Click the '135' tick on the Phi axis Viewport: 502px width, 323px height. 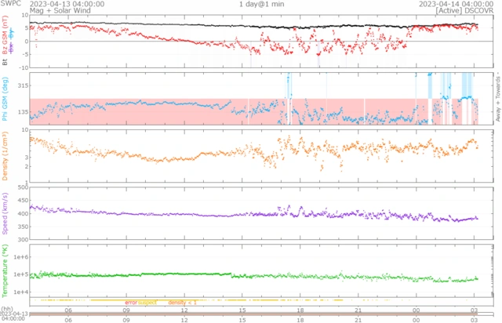pyautogui.click(x=23, y=112)
